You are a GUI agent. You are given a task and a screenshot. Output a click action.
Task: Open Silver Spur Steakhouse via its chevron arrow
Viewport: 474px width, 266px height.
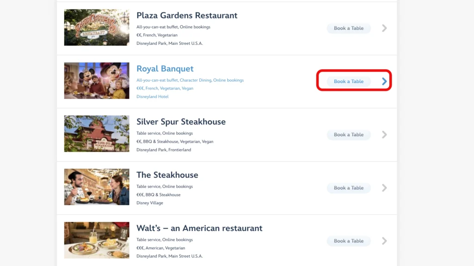[384, 135]
